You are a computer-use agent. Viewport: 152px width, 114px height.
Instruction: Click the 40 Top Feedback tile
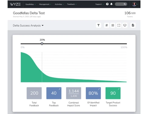(x=54, y=93)
